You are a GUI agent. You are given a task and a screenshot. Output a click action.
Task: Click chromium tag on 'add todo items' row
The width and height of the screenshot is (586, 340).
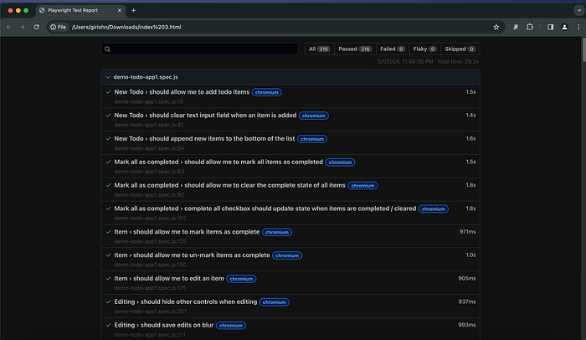(x=267, y=92)
